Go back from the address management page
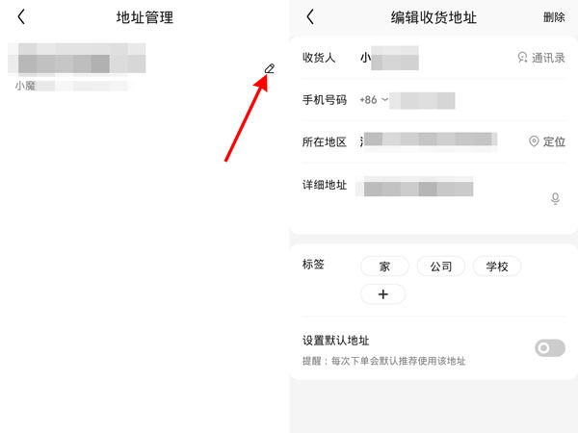This screenshot has height=433, width=578. click(21, 17)
